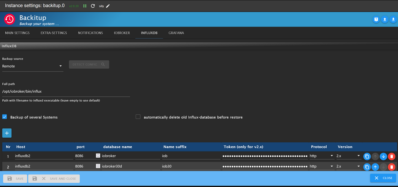This screenshot has width=398, height=187.
Task: Delete the iobroker30d database row
Action: click(x=392, y=167)
